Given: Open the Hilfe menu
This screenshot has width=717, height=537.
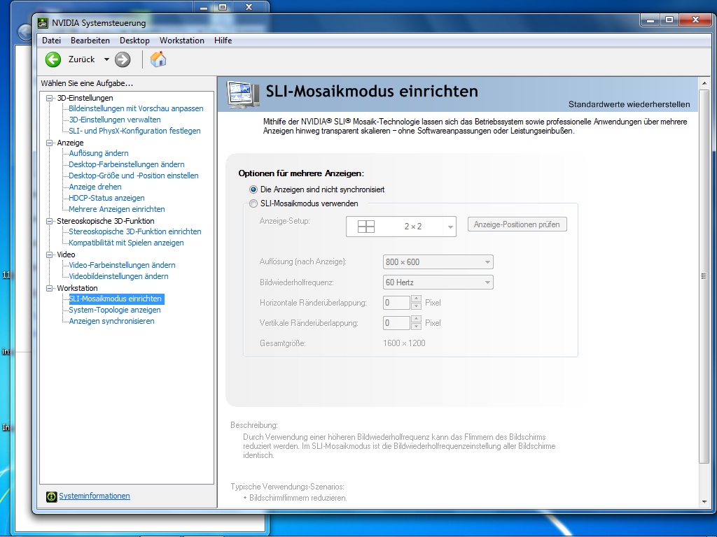Looking at the screenshot, I should pyautogui.click(x=223, y=40).
